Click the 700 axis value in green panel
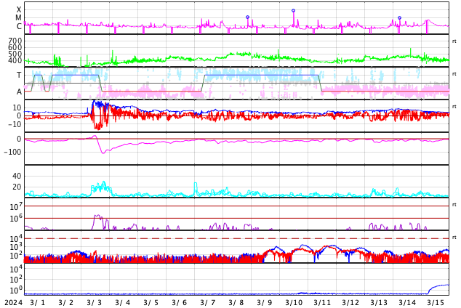 (x=15, y=41)
